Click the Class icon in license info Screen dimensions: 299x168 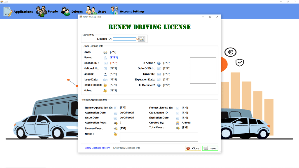pos(105,52)
